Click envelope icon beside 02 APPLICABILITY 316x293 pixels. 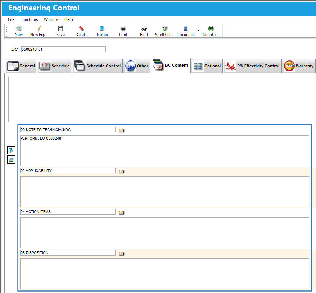tap(121, 171)
